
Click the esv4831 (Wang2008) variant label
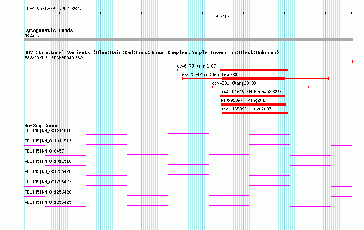[234, 83]
